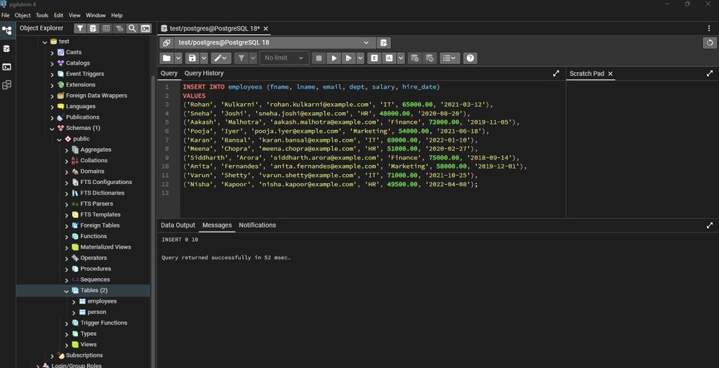Click the Commit transaction icon
The height and width of the screenshot is (368, 719).
(414, 58)
